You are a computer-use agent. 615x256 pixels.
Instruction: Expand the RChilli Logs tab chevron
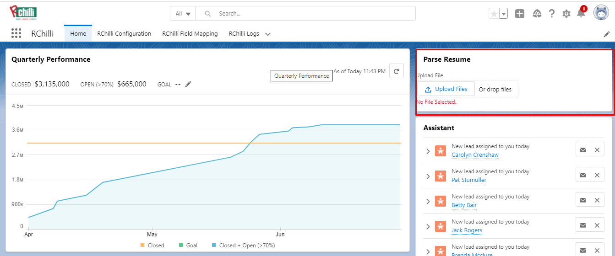268,34
